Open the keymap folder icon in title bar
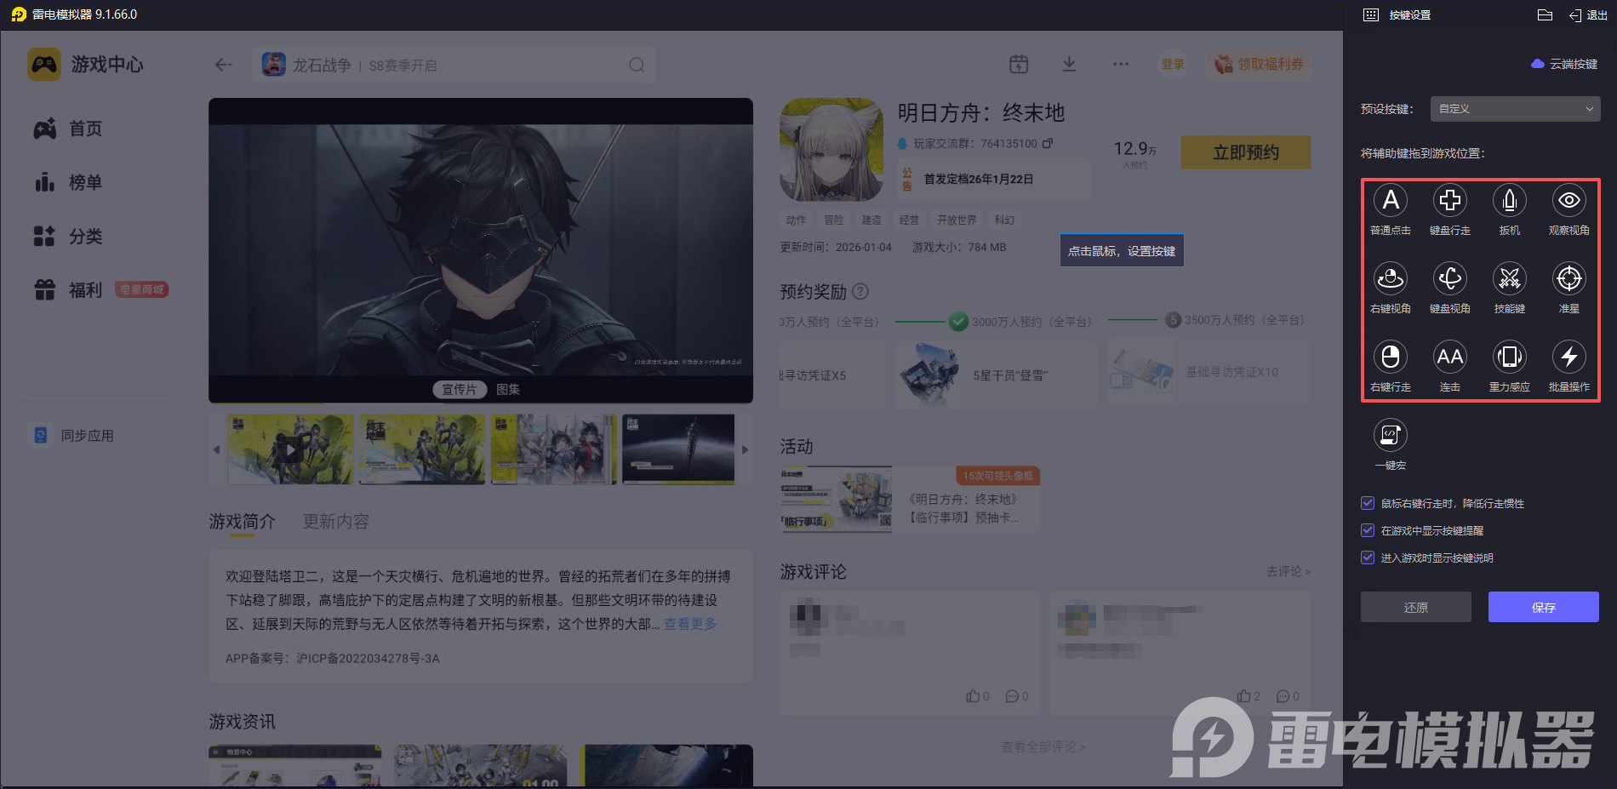Image resolution: width=1617 pixels, height=789 pixels. [1546, 15]
